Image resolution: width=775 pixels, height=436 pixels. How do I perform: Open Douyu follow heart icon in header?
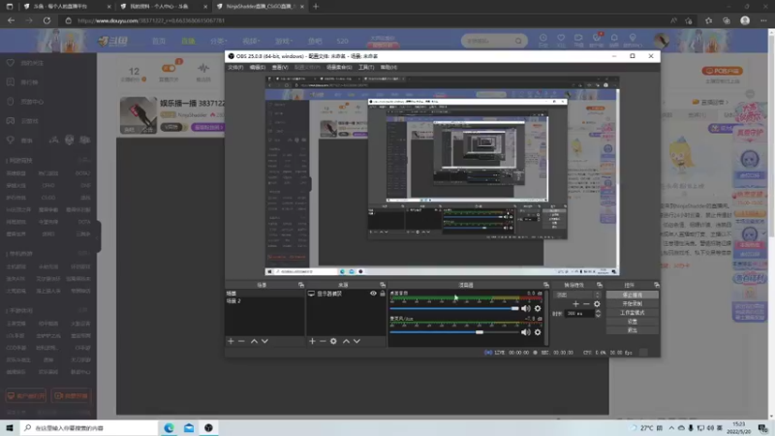(561, 38)
